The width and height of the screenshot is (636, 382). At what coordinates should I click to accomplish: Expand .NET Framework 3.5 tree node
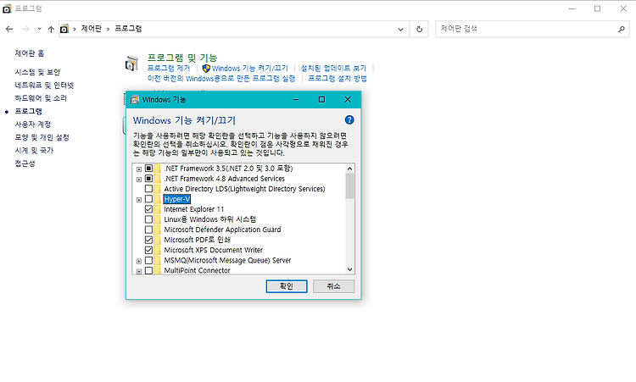(139, 169)
